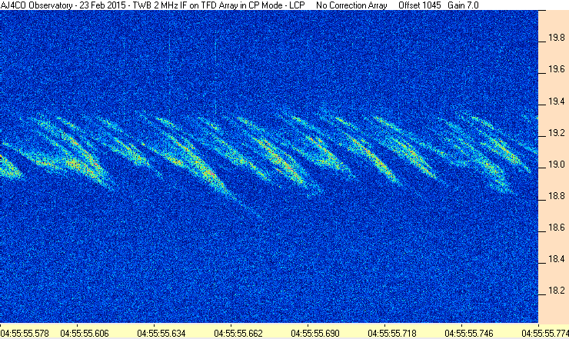569x339 pixels.
Task: Click the Gain 7.0 value
Action: tap(463, 5)
